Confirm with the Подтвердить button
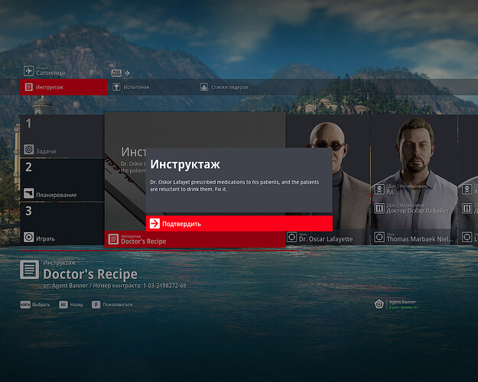Screen dimensions: 478x382 point(239,224)
